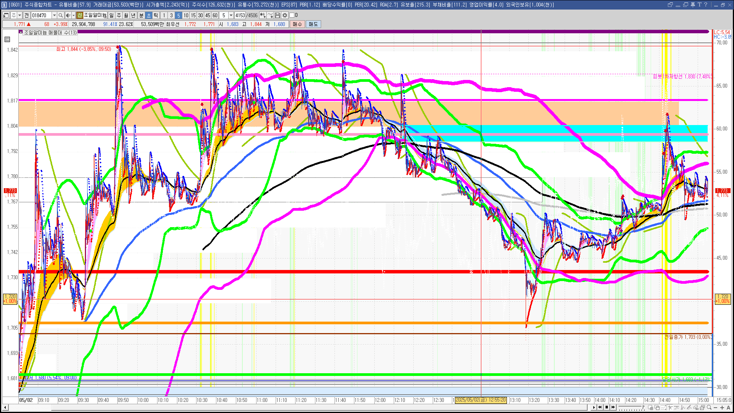Select the 30 interval preset

click(x=200, y=15)
